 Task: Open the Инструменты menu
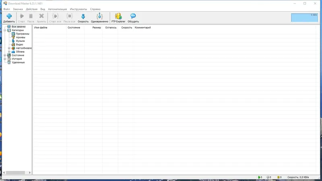[x=78, y=9]
